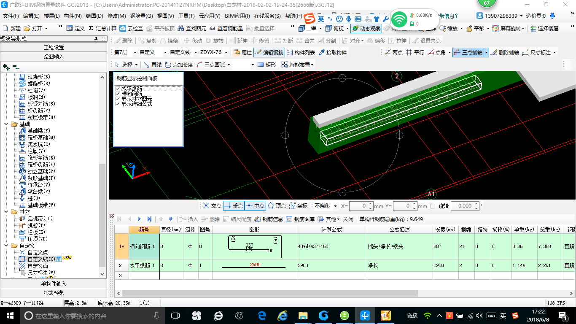Viewport: 576px width, 324px height.
Task: Open the 在线服务(S) menu
Action: coord(267,16)
